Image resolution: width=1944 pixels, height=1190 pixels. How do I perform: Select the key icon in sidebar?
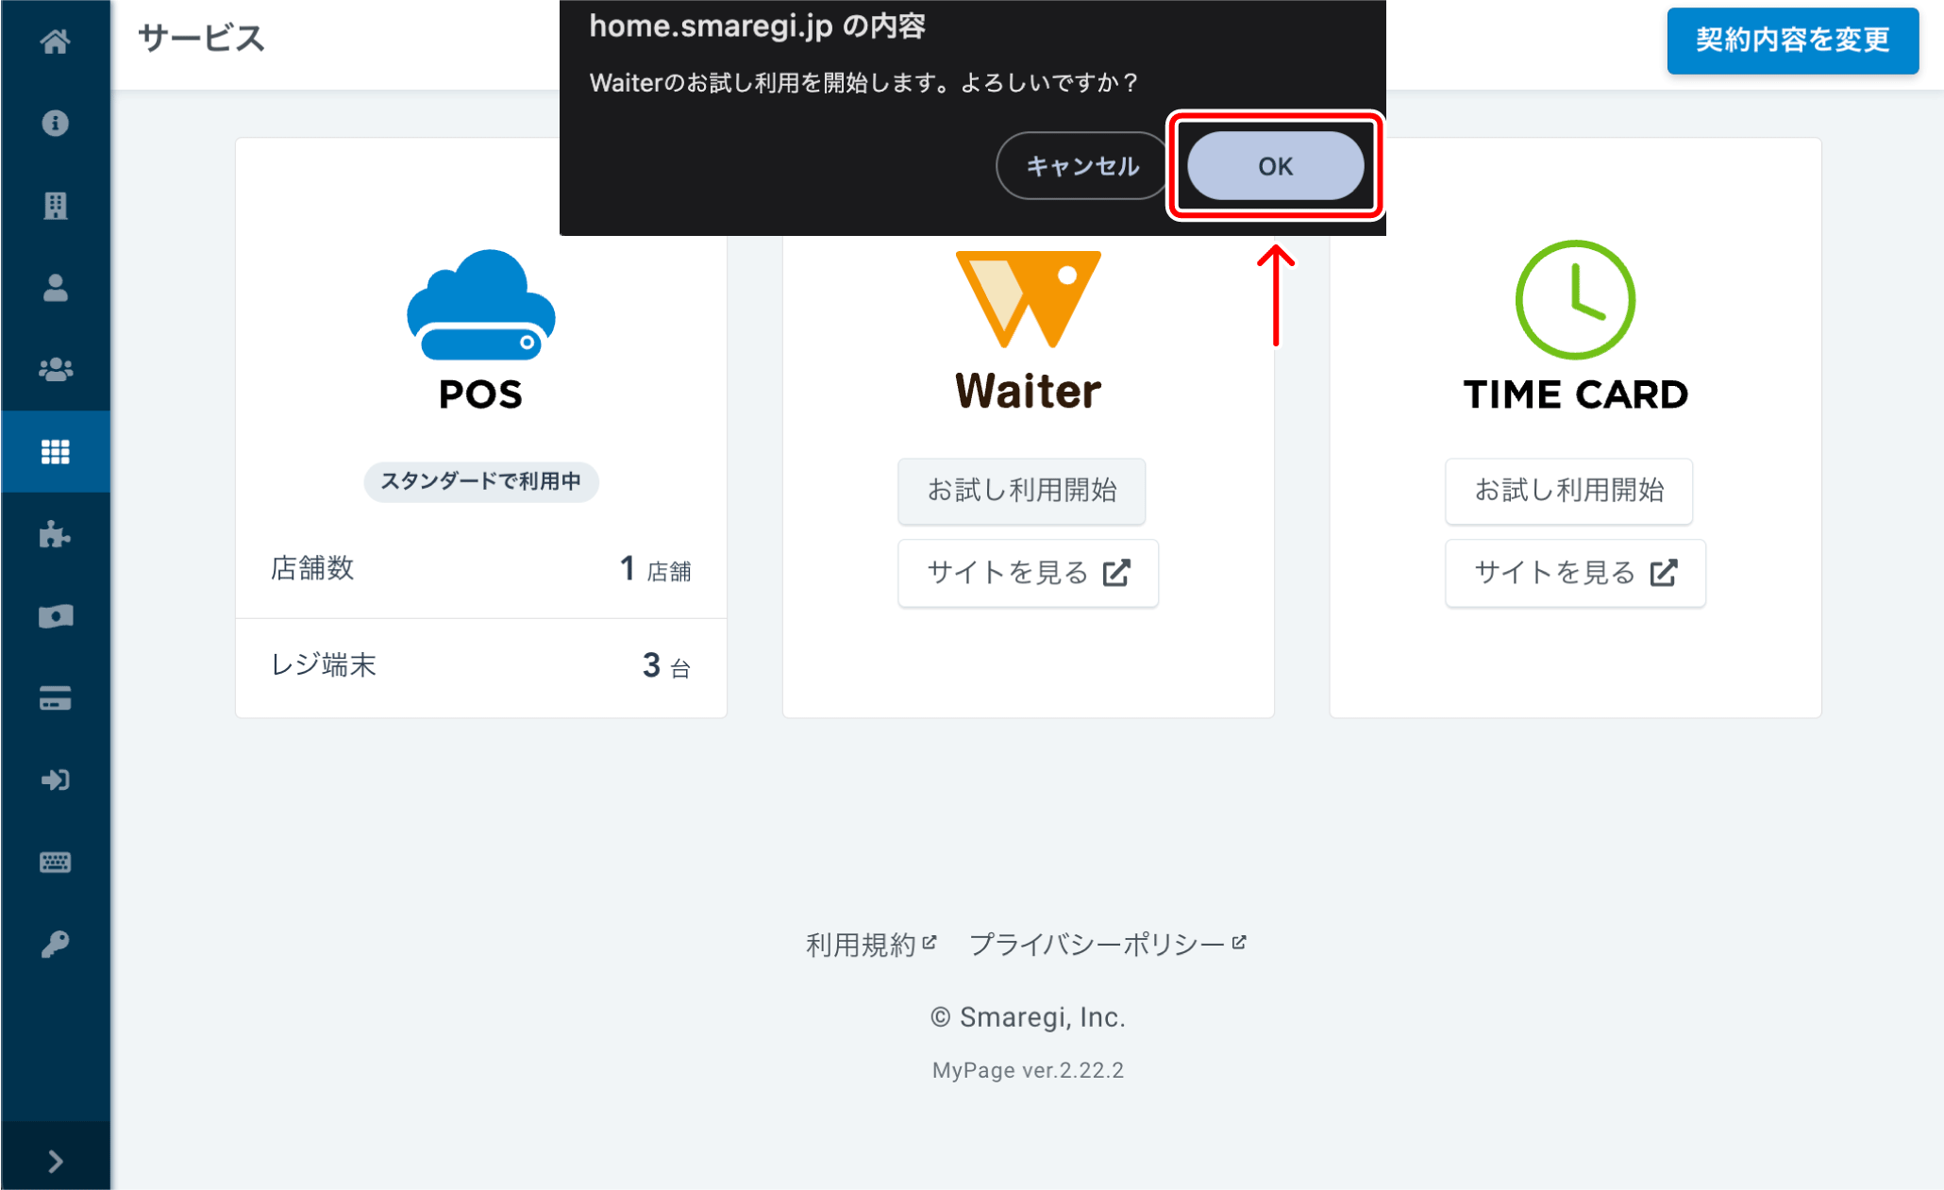pos(55,945)
